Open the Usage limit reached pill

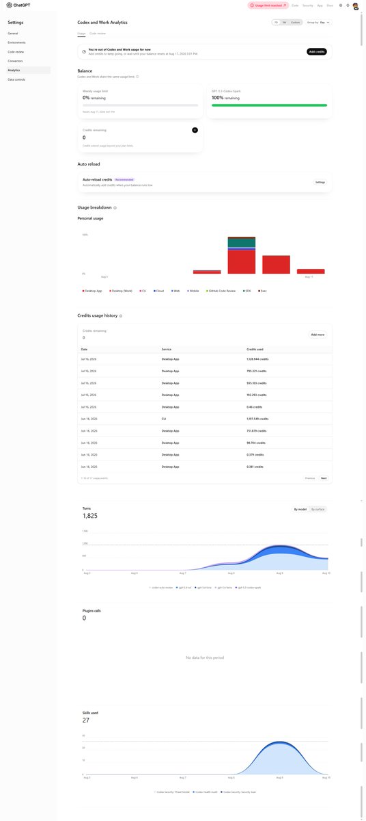[268, 5]
